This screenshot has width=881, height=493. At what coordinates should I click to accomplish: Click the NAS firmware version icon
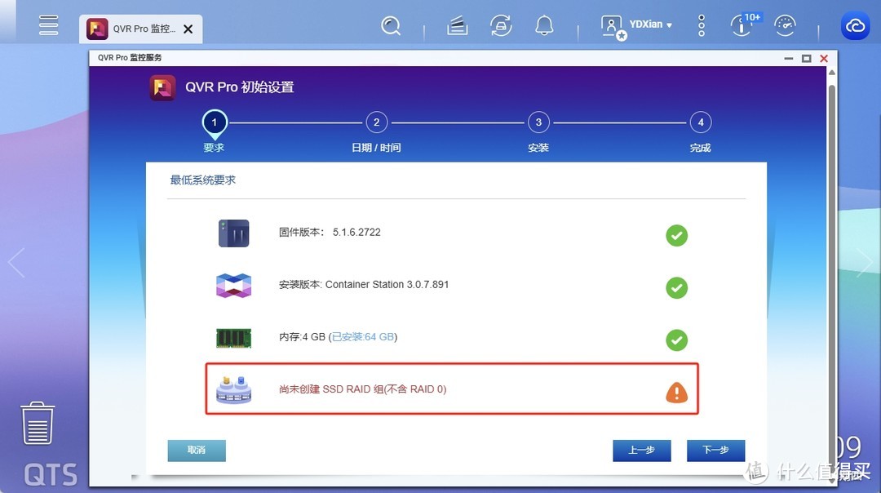pyautogui.click(x=234, y=232)
